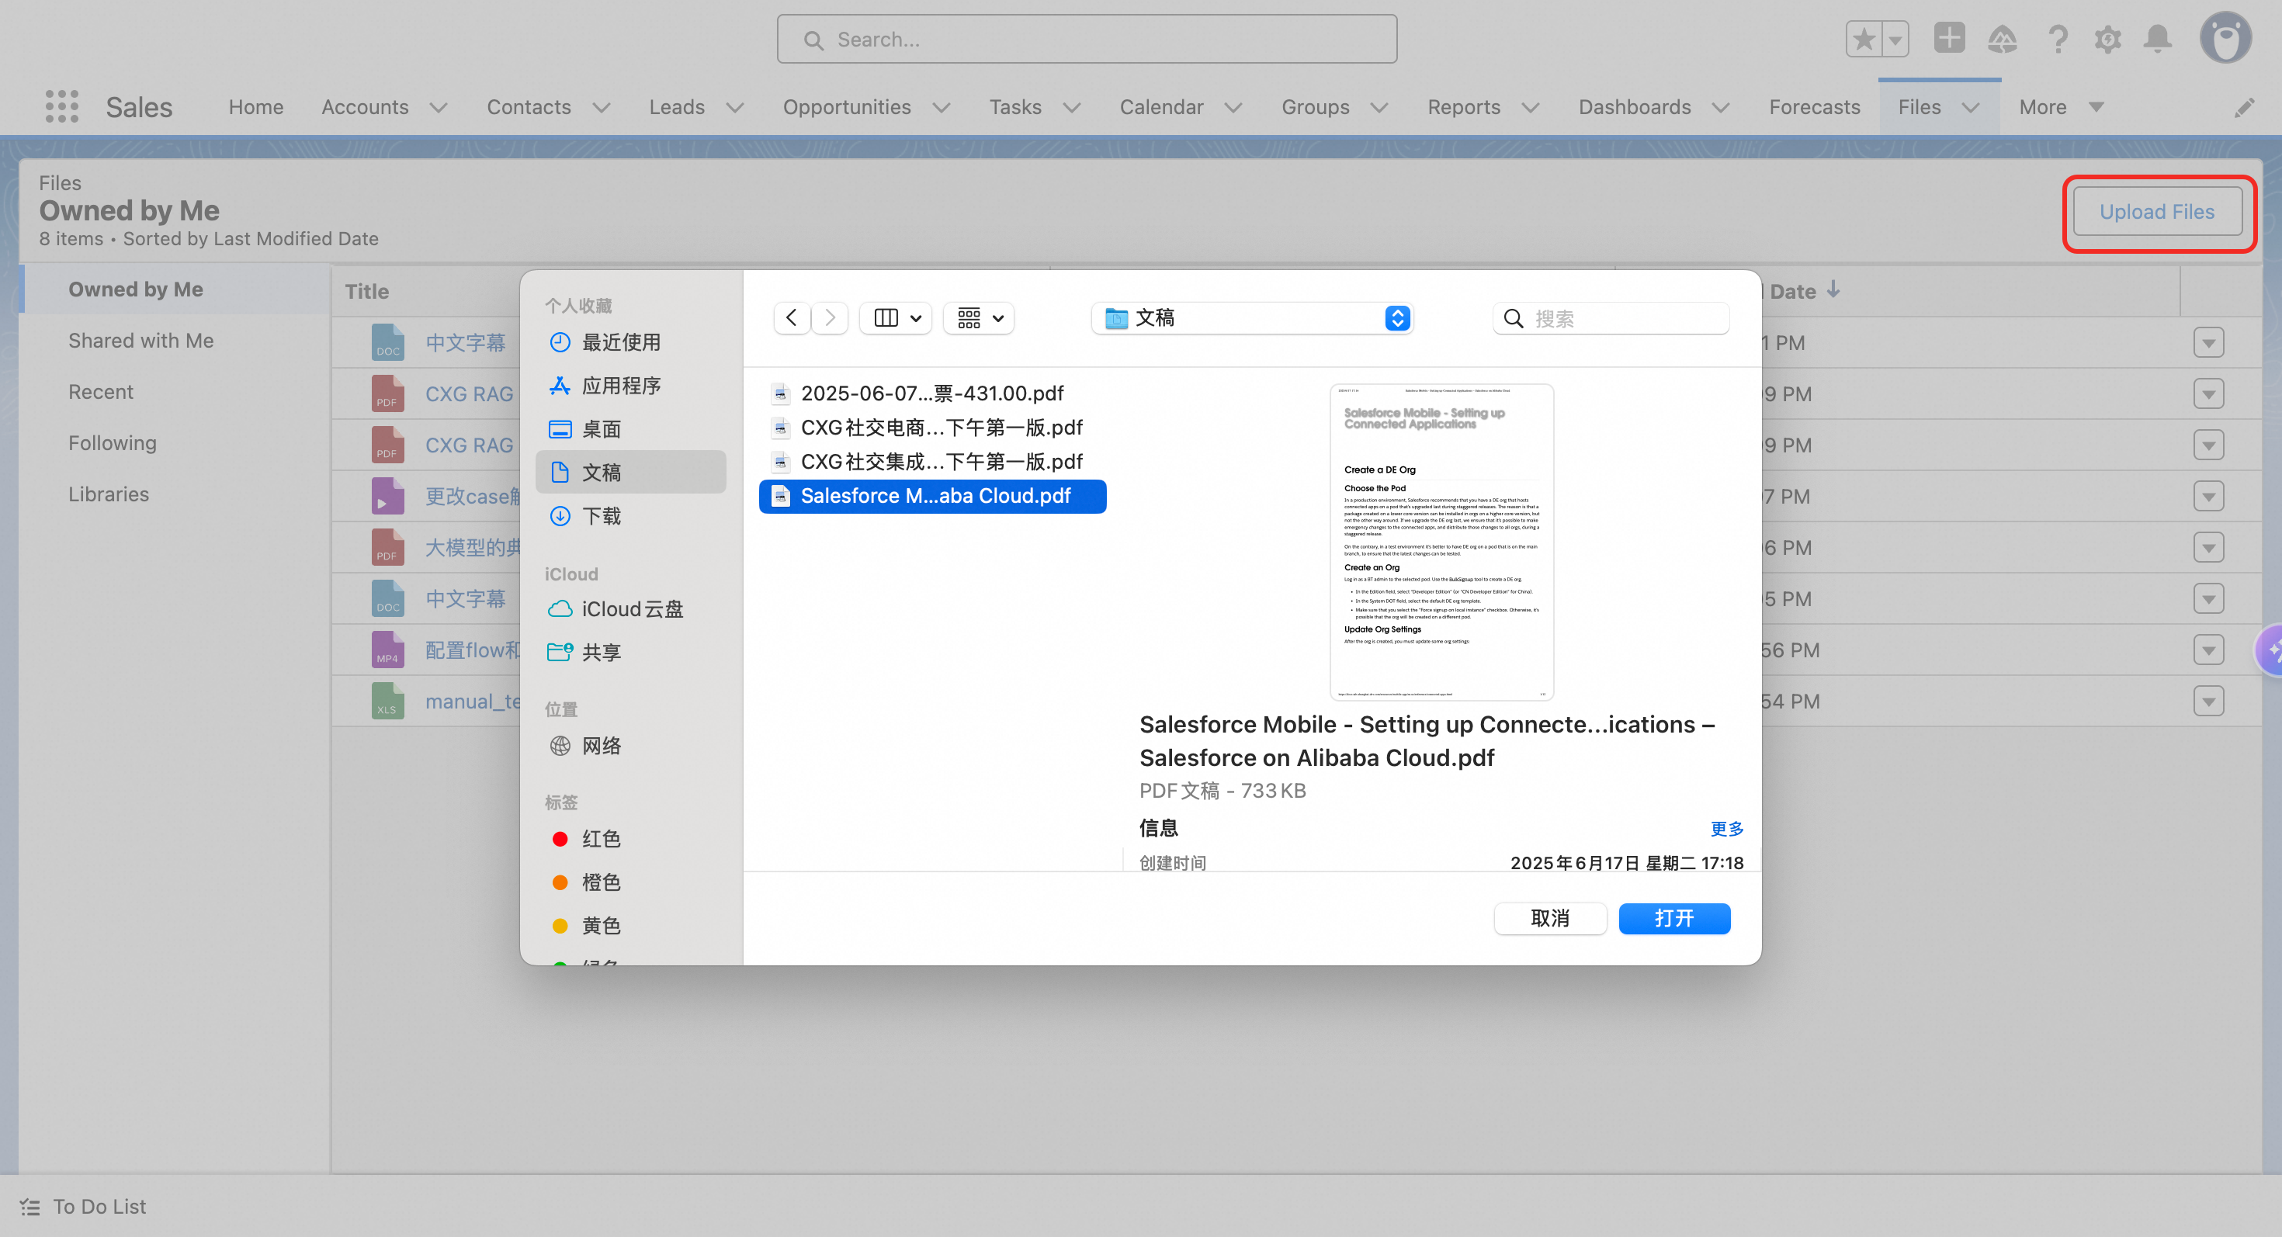The image size is (2282, 1237).
Task: Click the MP4 icon for 配置flow file
Action: coord(388,649)
